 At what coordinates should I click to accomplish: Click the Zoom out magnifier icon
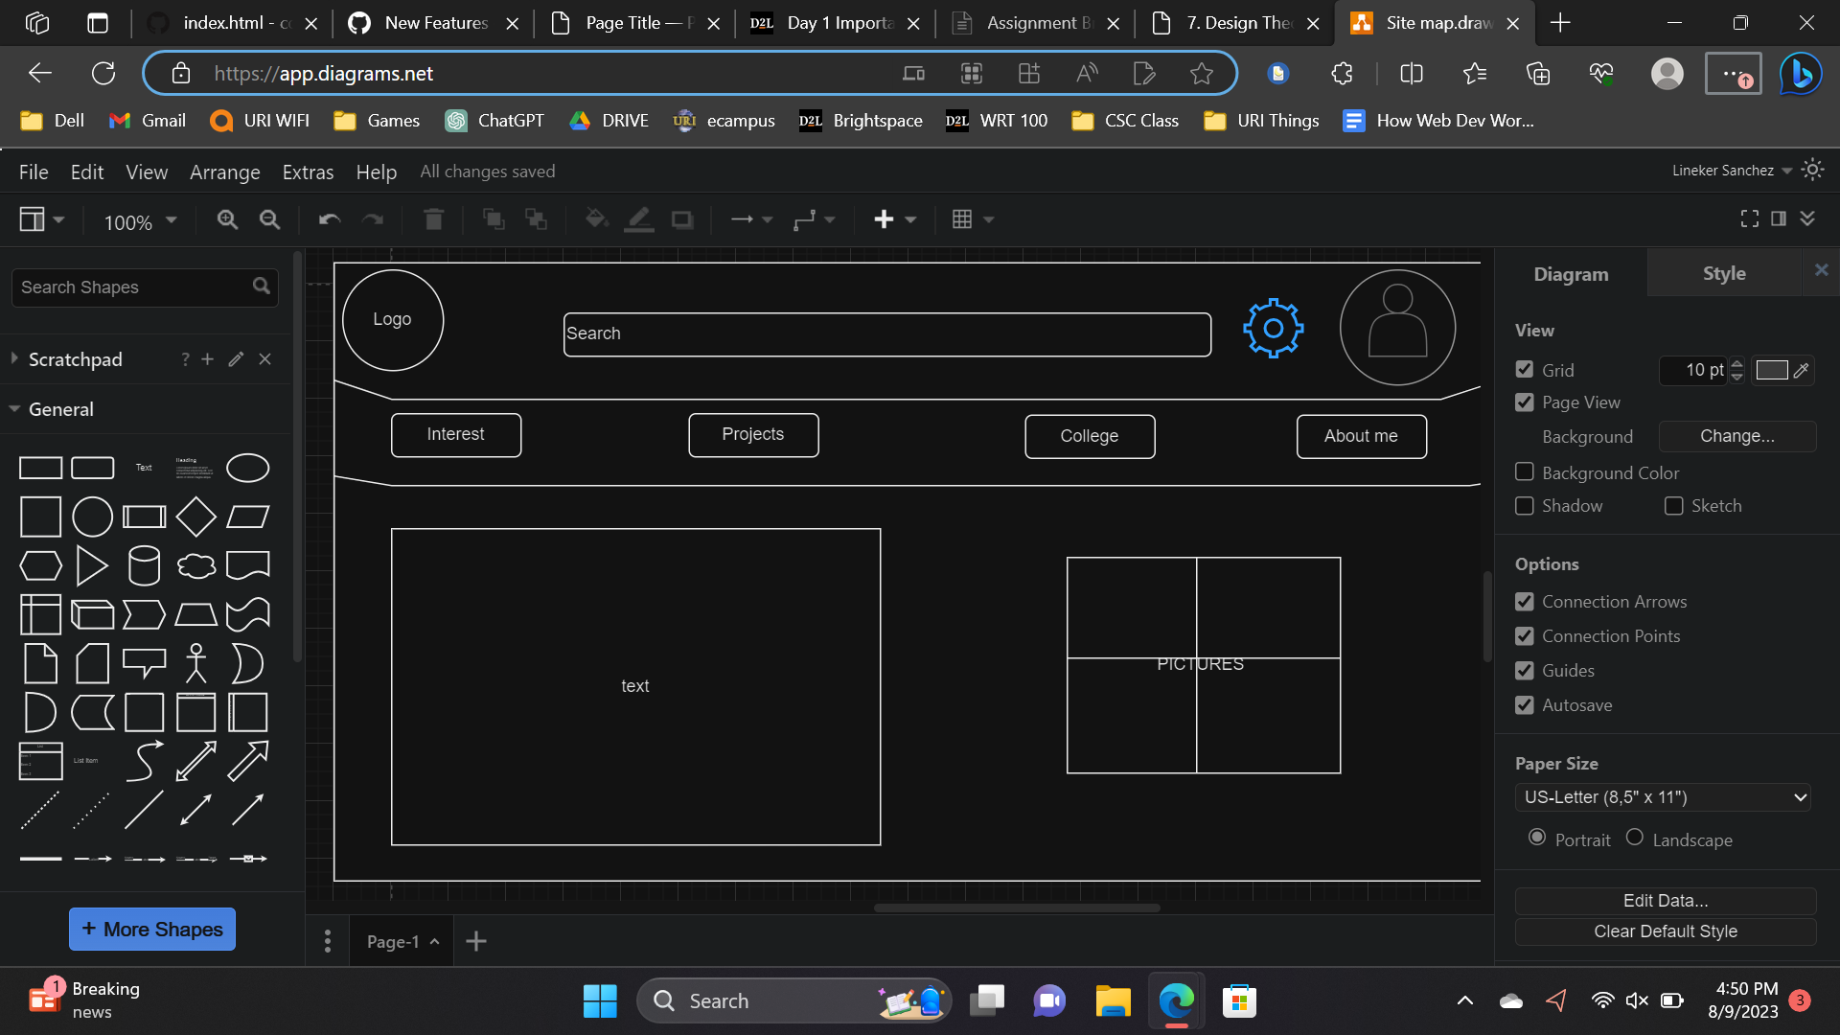pos(269,219)
